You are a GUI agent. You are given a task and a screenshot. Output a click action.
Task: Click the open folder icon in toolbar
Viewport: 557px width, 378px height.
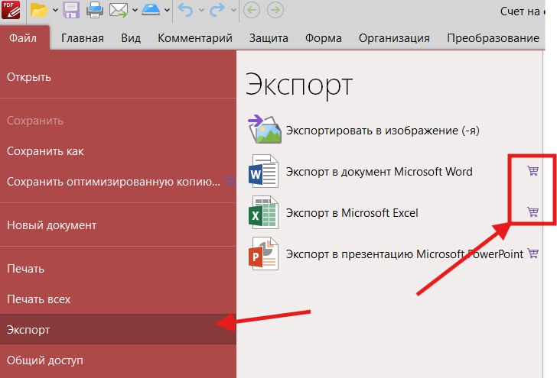(39, 11)
